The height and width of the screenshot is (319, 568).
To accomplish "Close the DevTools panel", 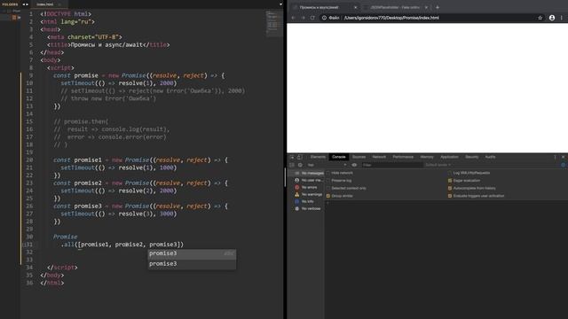I will point(563,157).
